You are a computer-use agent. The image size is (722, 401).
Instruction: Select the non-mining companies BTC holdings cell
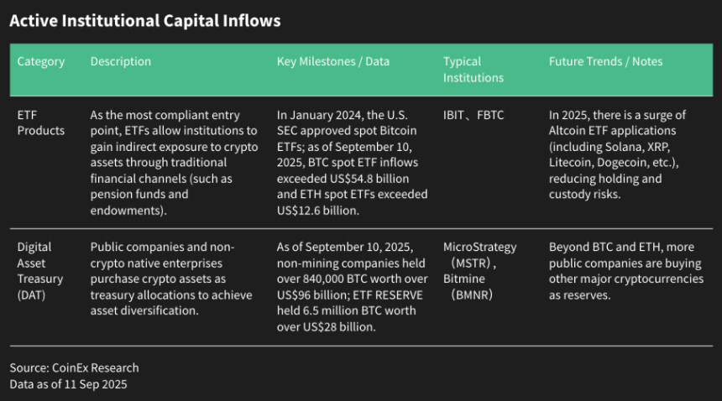click(352, 287)
